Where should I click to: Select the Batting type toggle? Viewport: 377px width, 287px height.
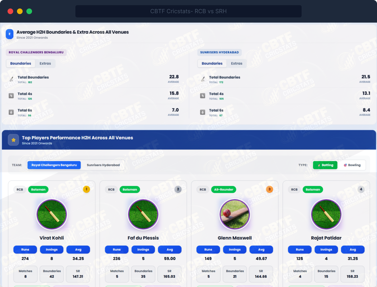[x=325, y=165]
